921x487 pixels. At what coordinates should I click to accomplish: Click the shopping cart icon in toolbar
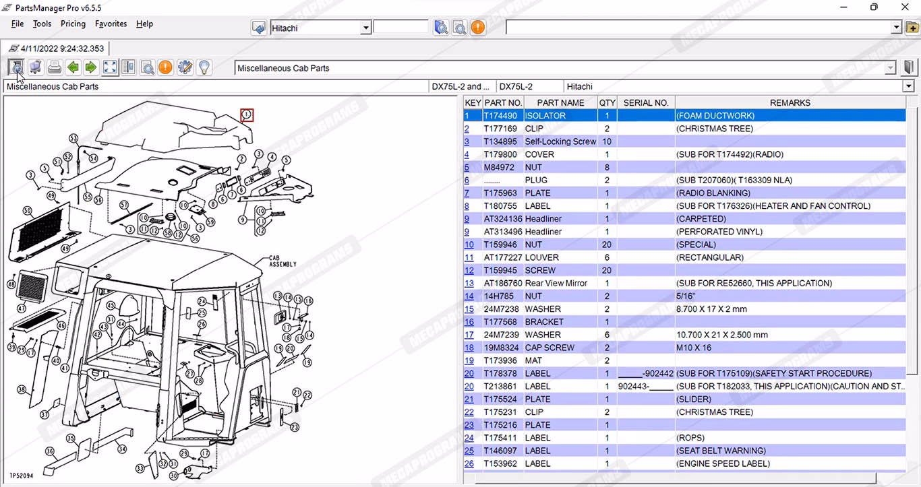tap(36, 67)
